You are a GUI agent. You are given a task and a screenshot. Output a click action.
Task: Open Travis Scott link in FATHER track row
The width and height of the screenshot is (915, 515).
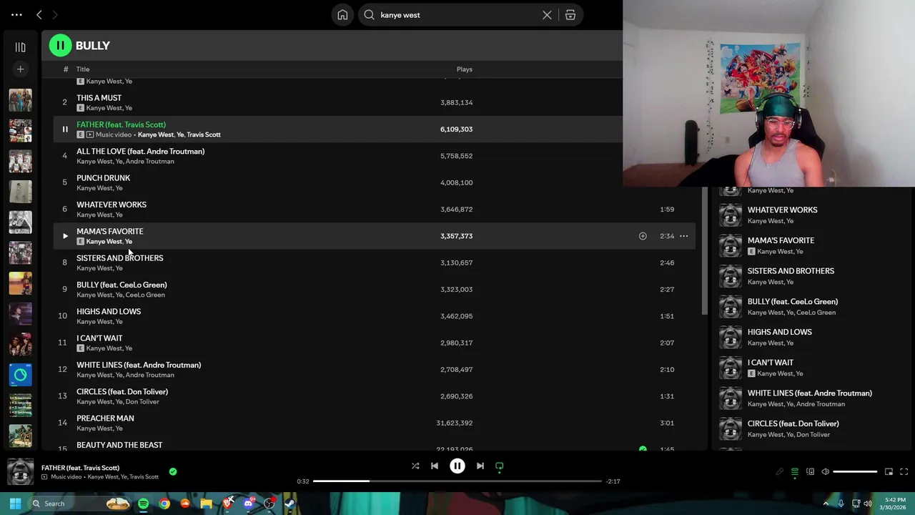pos(204,134)
